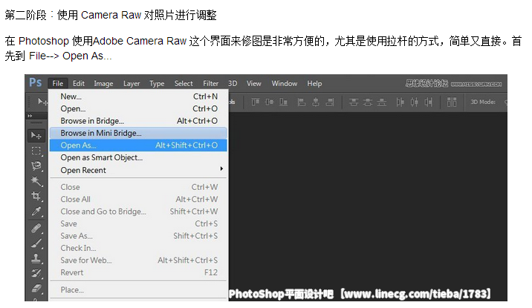Open the Edit menu
This screenshot has width=532, height=308.
pyautogui.click(x=78, y=83)
